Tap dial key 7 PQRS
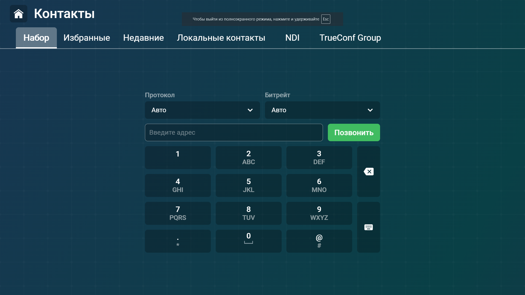 tap(178, 213)
